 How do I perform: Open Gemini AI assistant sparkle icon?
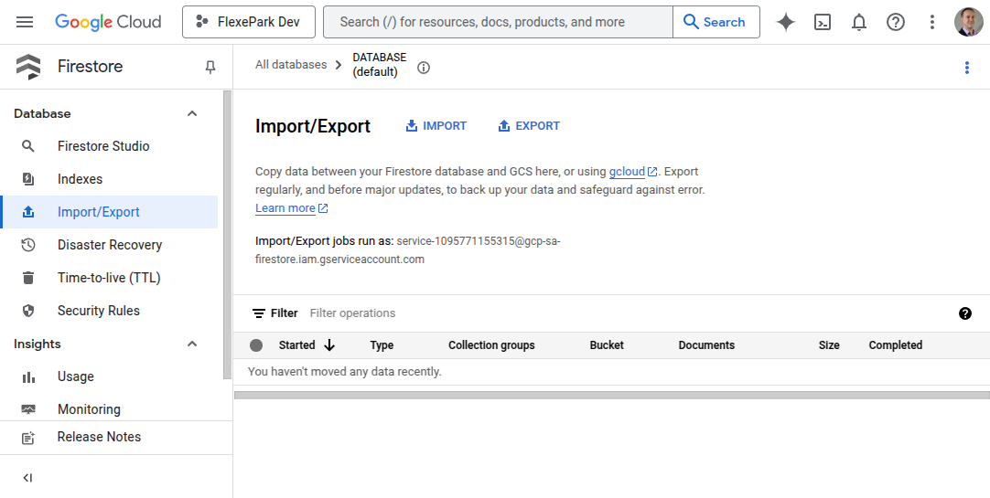click(x=785, y=22)
